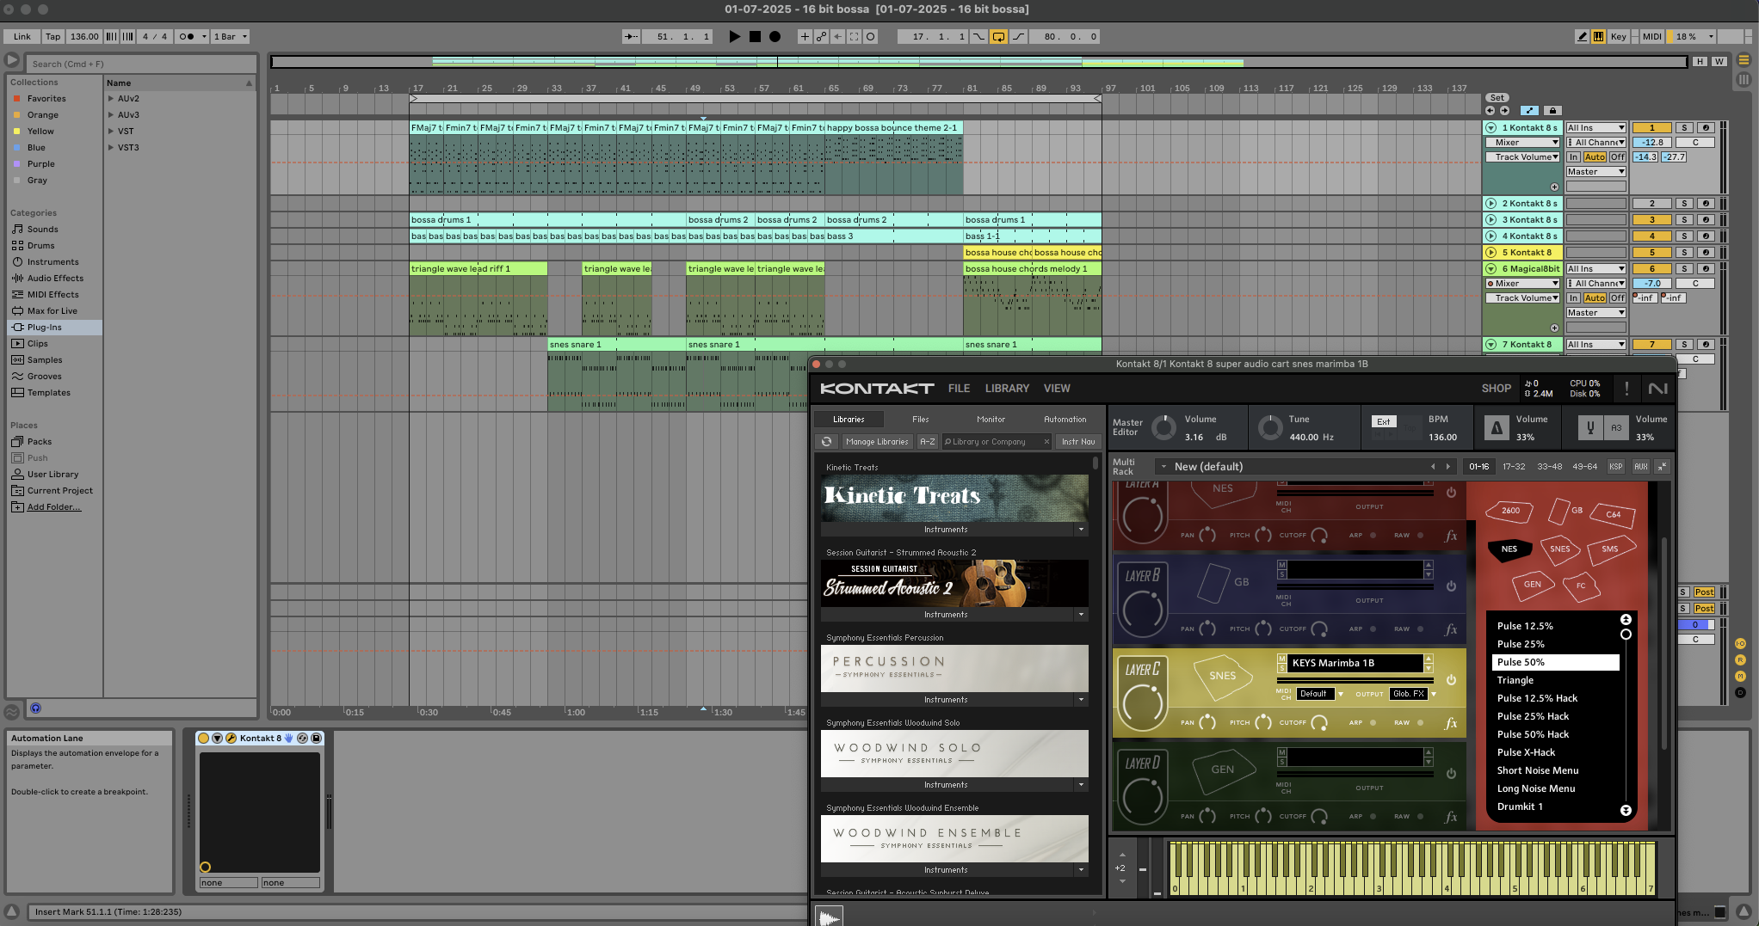Click the Kontakt metronome icon
This screenshot has height=926, width=1759.
(x=1496, y=428)
